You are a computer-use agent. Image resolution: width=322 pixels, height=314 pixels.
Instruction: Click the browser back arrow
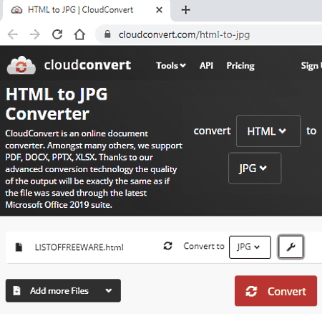(x=13, y=34)
